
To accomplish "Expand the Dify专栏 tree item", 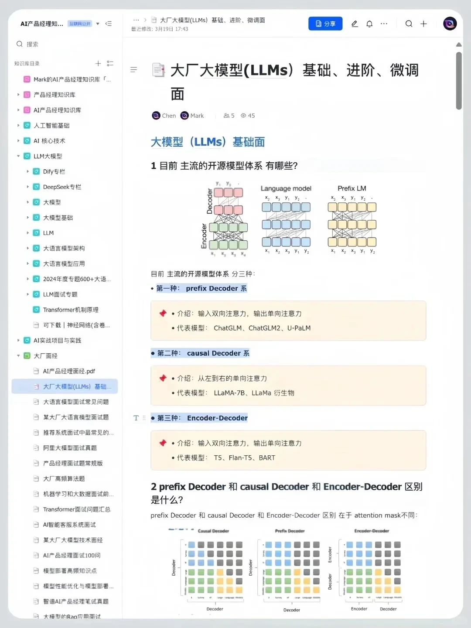I will (27, 171).
